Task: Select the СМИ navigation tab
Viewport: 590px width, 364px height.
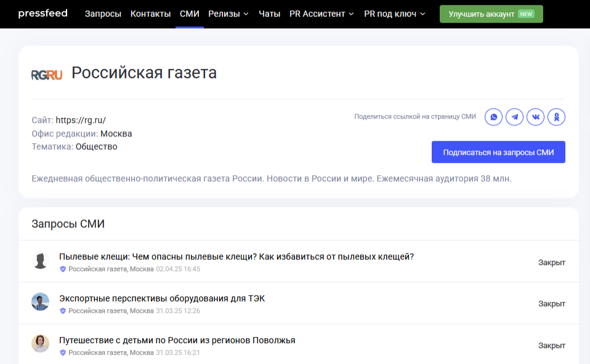Action: click(190, 14)
